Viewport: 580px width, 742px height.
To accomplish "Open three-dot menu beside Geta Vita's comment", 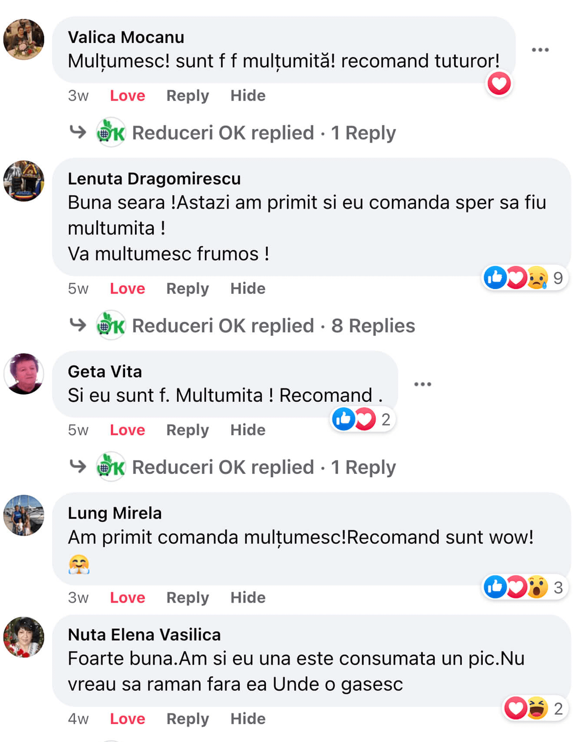I will click(422, 384).
